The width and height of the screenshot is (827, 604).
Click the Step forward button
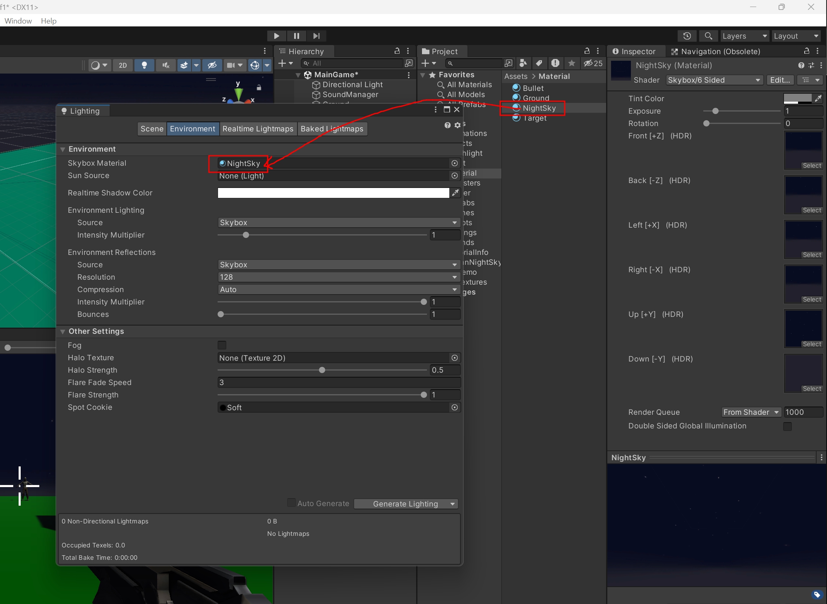coord(316,36)
